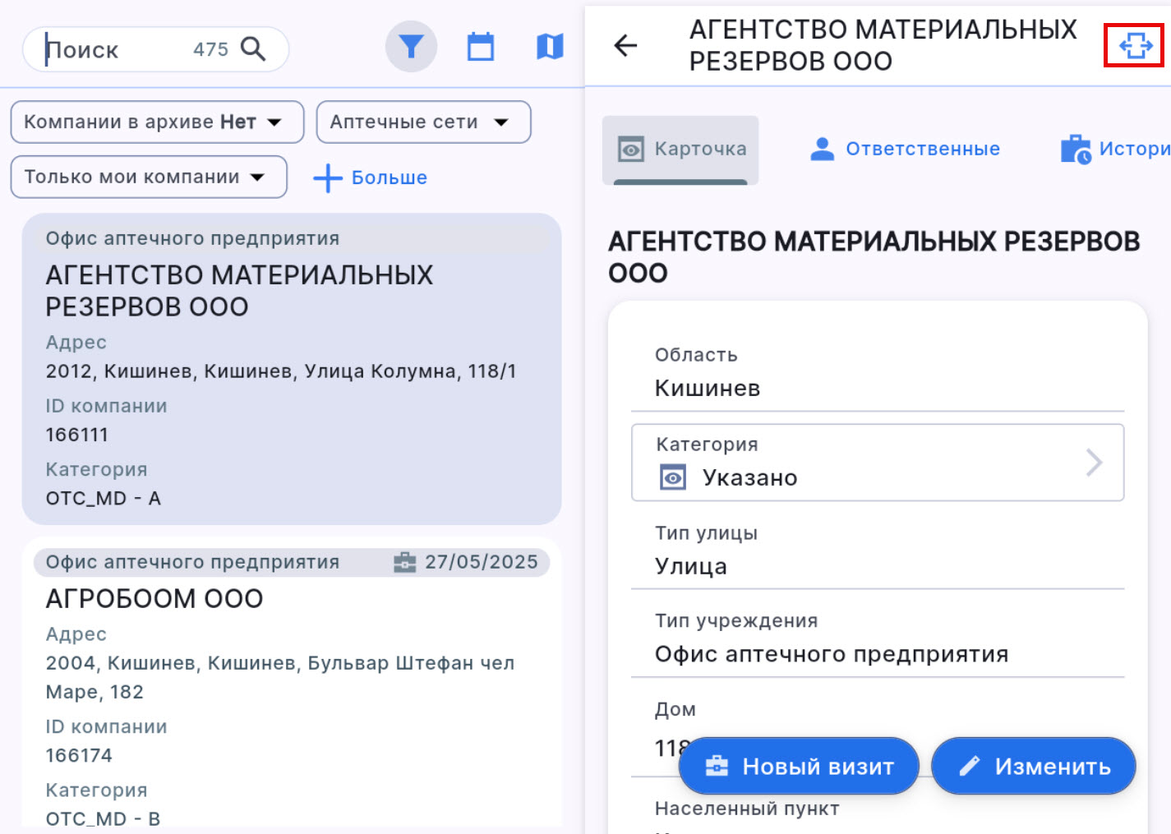The width and height of the screenshot is (1171, 834).
Task: Open the Компании в архиве dropdown
Action: click(156, 122)
